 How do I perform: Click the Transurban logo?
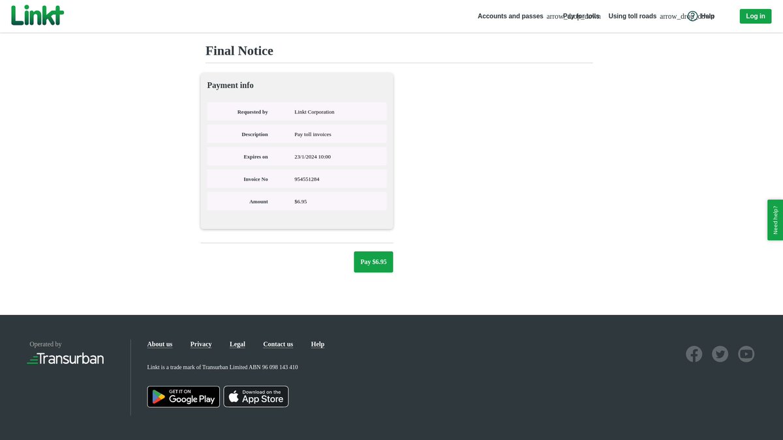(65, 359)
